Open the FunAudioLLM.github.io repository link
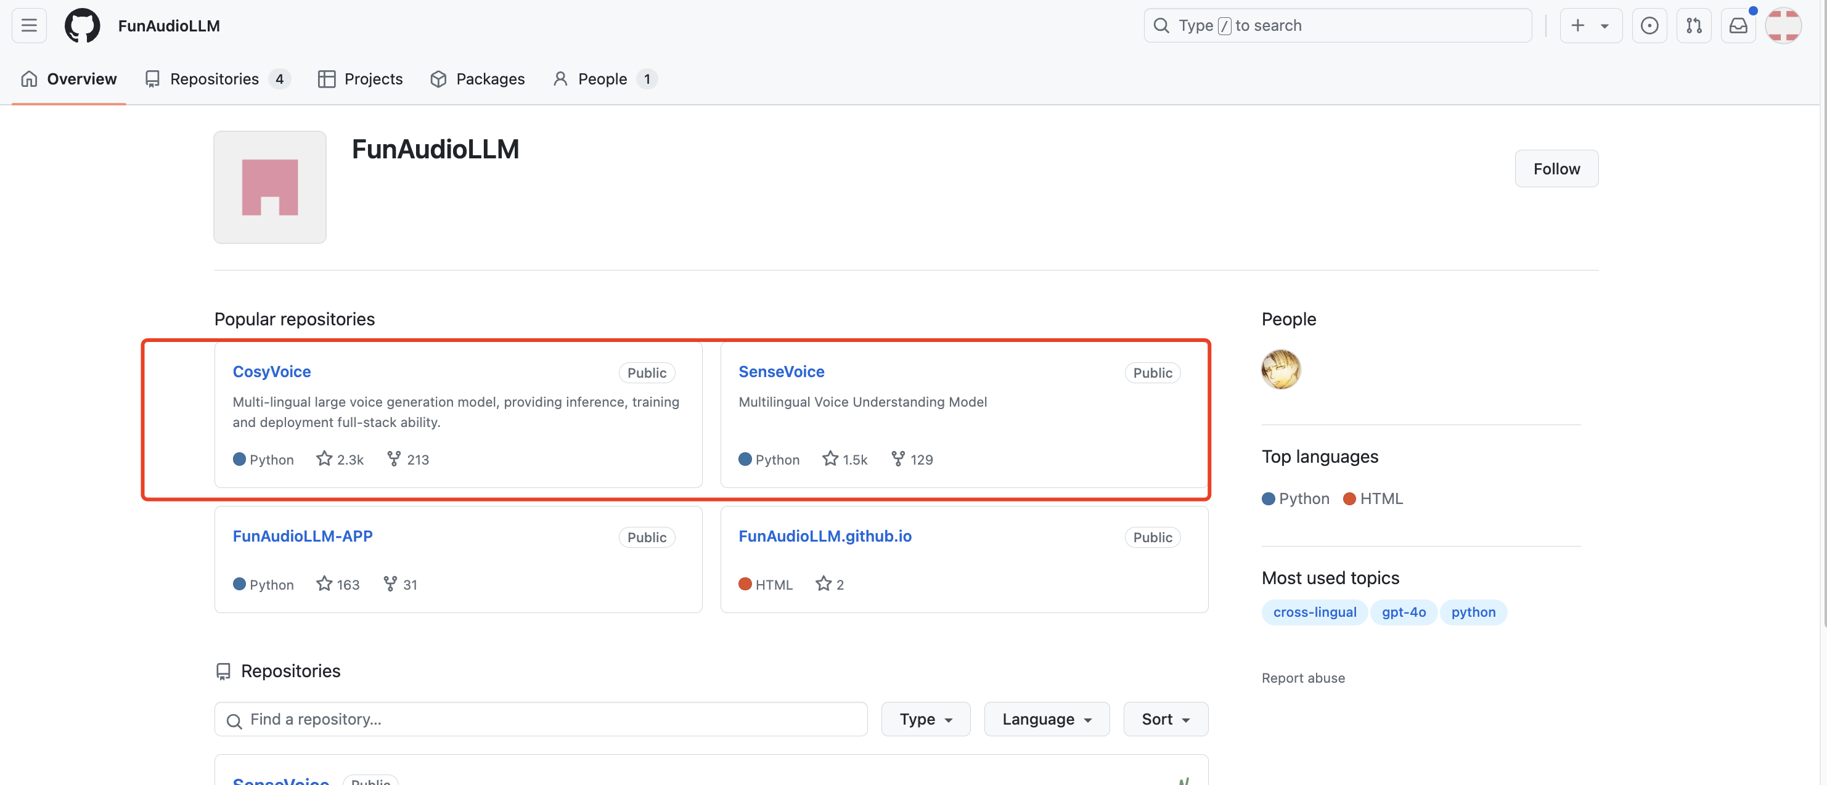This screenshot has width=1827, height=785. 825,535
